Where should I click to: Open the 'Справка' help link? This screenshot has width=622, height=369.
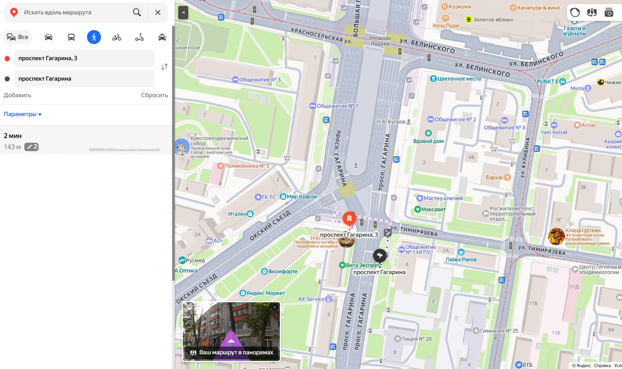(602, 365)
